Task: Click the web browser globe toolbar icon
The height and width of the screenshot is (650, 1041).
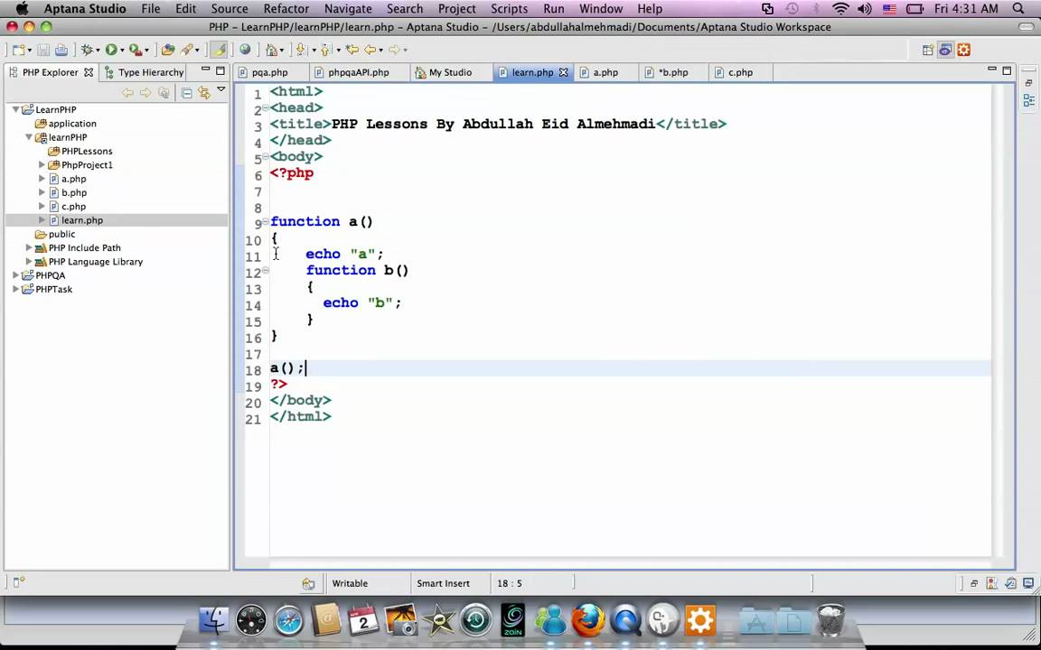Action: click(x=245, y=50)
